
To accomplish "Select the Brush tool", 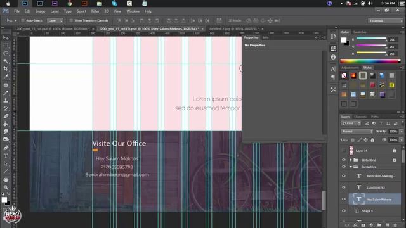I will [6, 93].
